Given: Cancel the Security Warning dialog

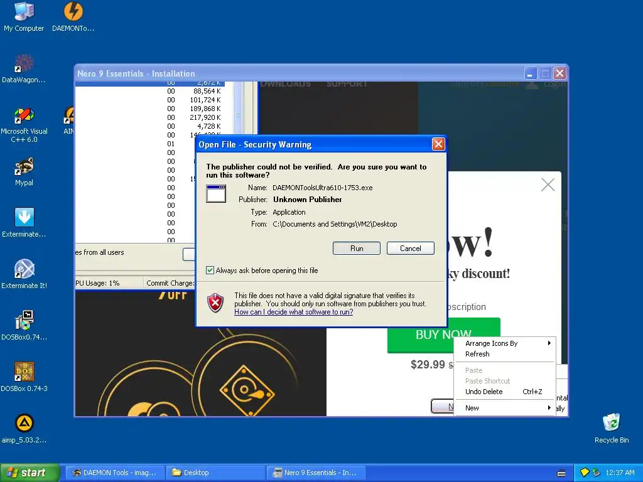Looking at the screenshot, I should [x=411, y=249].
